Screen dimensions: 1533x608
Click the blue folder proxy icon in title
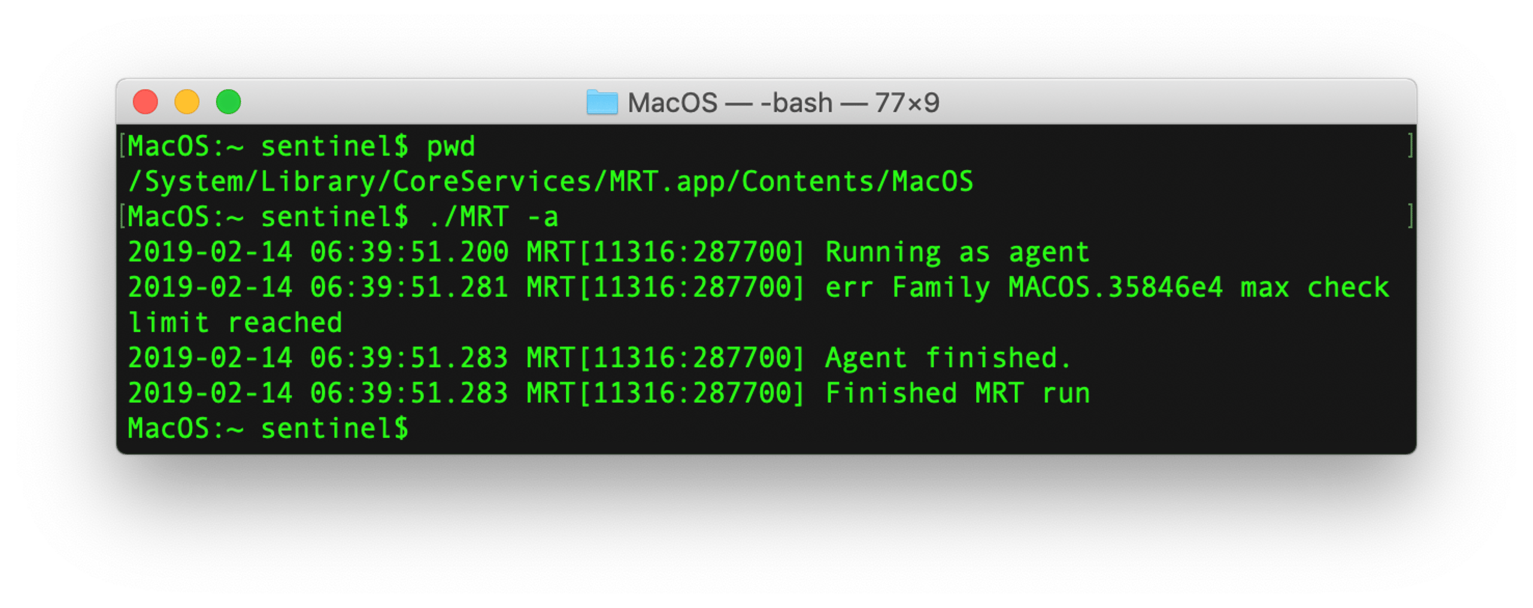[601, 102]
